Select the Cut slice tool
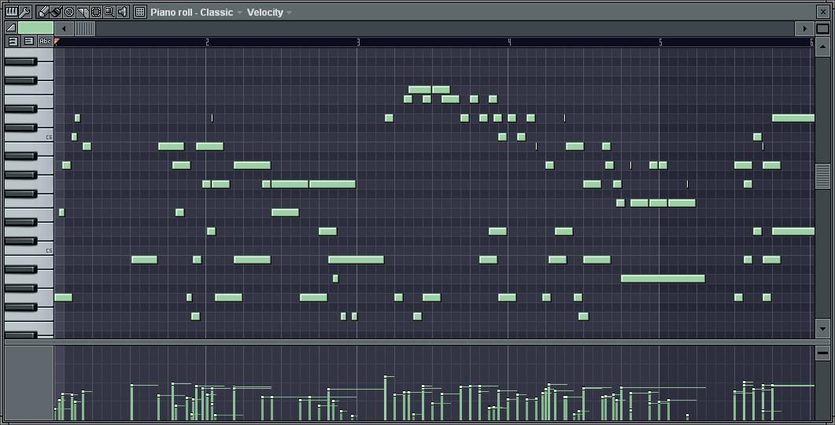The image size is (835, 425). point(83,12)
